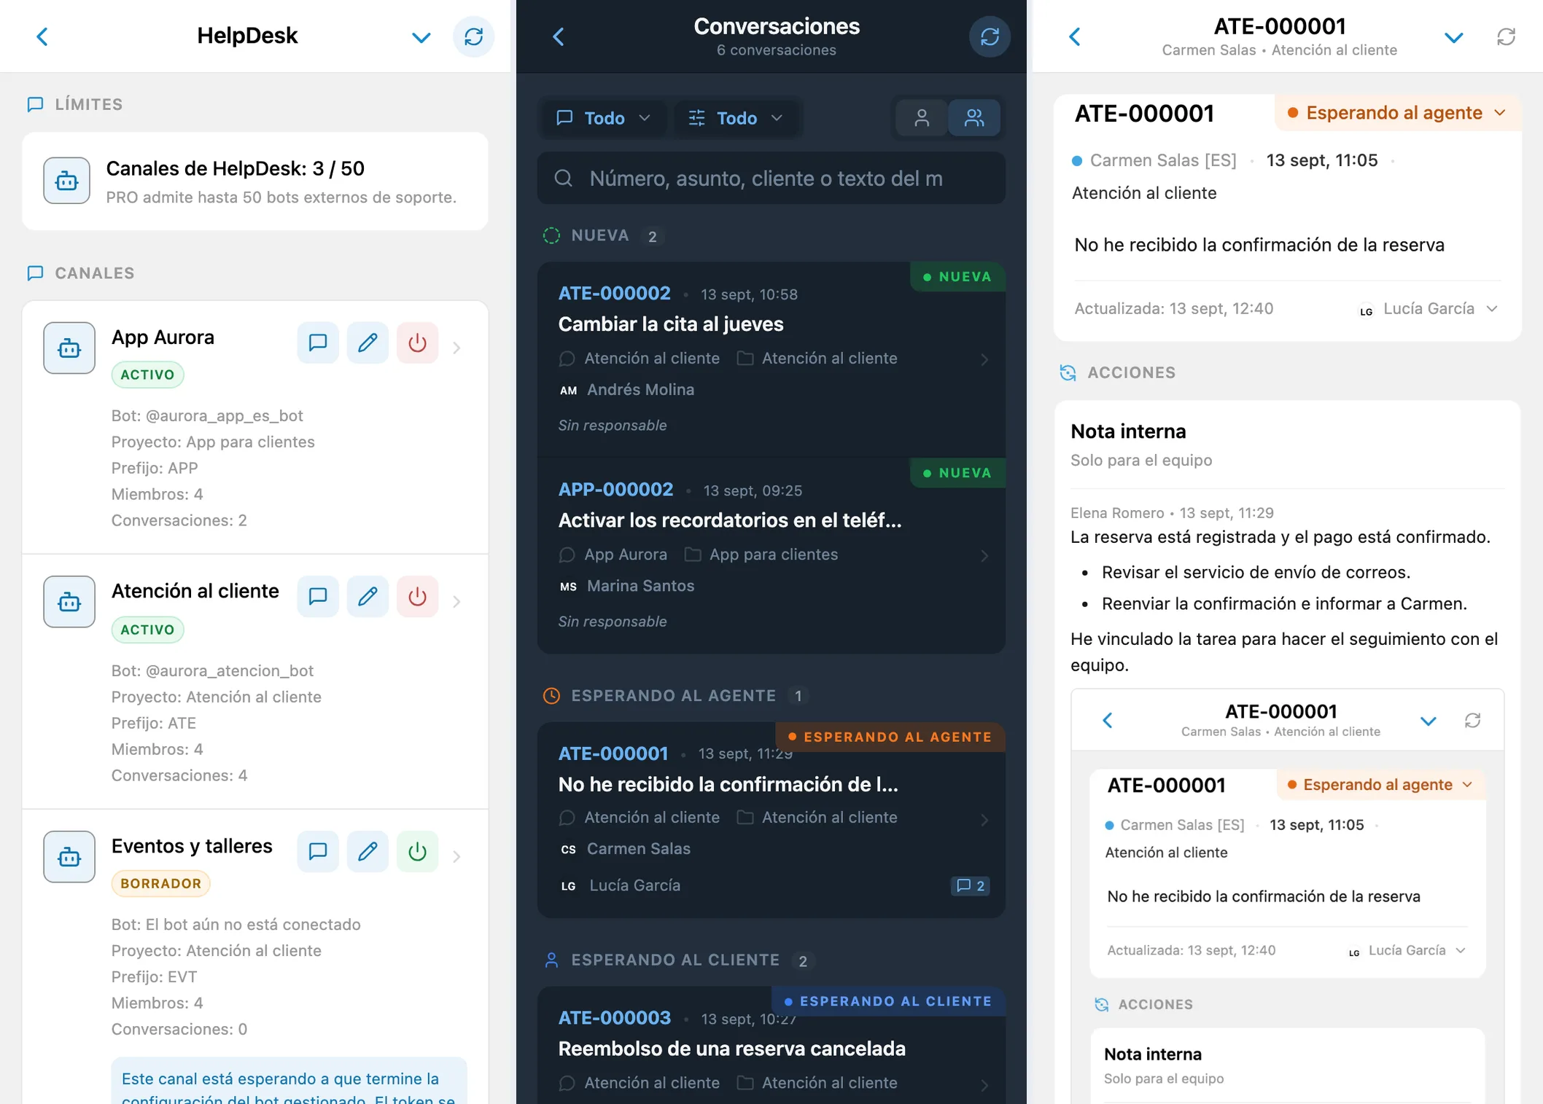Viewport: 1543px width, 1104px height.
Task: Open App Aurora conversations chat icon
Action: (x=318, y=342)
